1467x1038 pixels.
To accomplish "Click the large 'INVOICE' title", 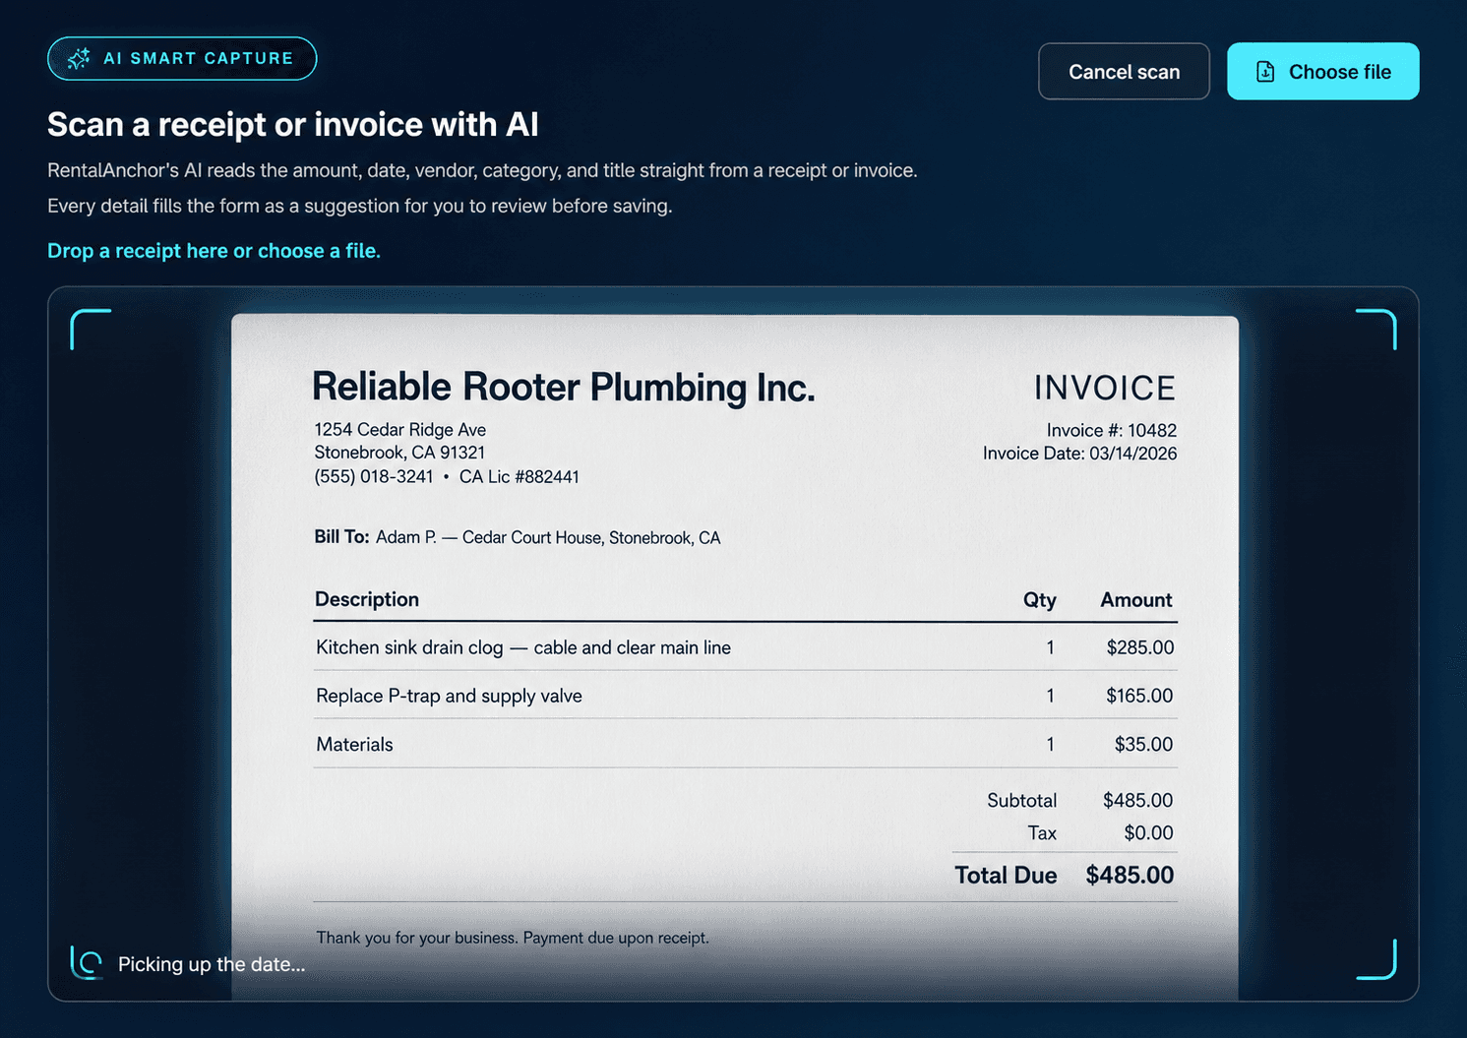I will click(1104, 388).
